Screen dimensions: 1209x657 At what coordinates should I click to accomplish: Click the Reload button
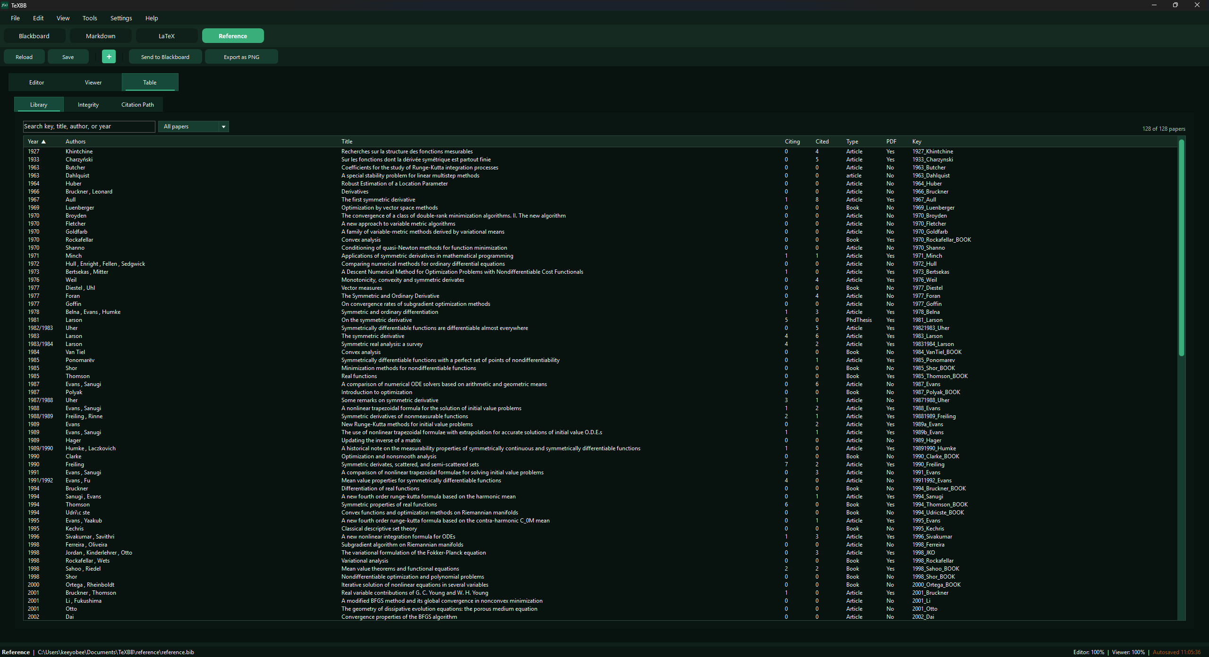(x=24, y=57)
